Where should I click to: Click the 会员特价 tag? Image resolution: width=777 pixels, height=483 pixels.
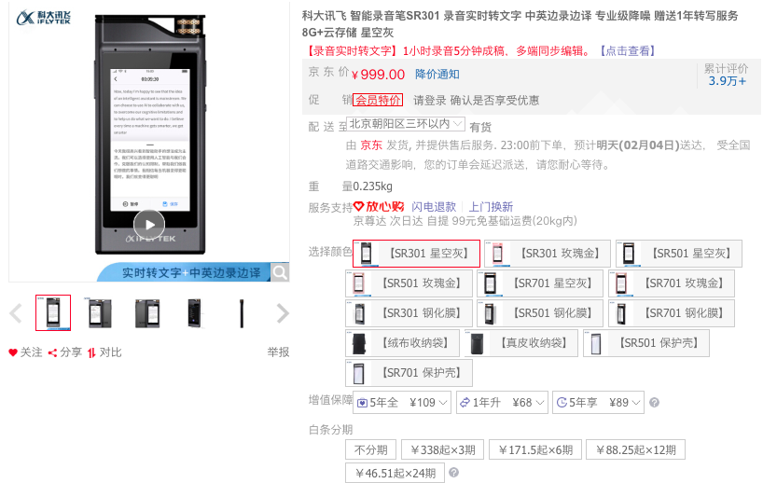coord(378,100)
